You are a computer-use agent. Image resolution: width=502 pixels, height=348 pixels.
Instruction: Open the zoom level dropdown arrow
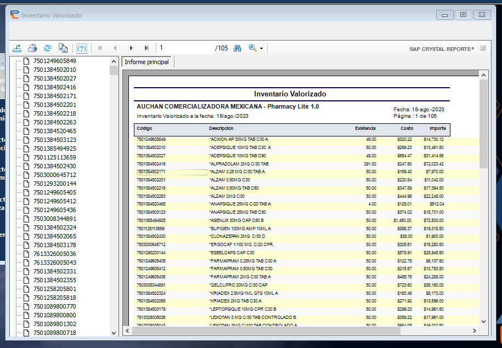coord(261,49)
